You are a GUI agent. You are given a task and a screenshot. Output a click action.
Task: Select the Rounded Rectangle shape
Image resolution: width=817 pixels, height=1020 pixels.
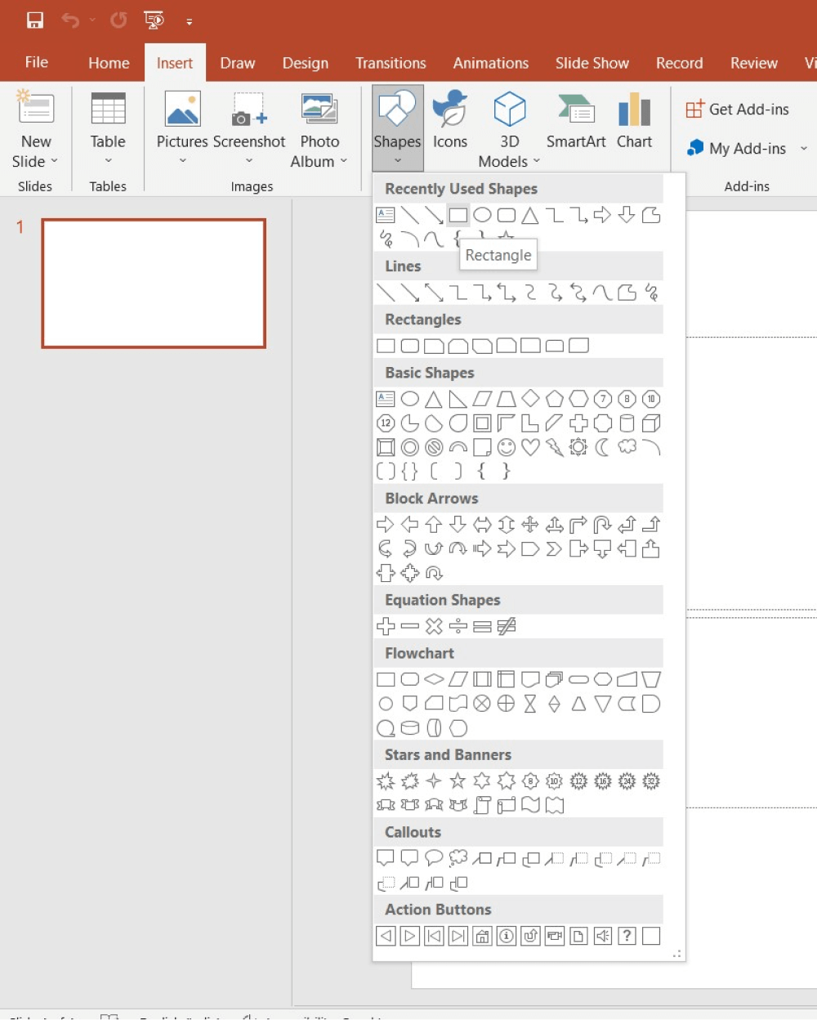tap(409, 345)
